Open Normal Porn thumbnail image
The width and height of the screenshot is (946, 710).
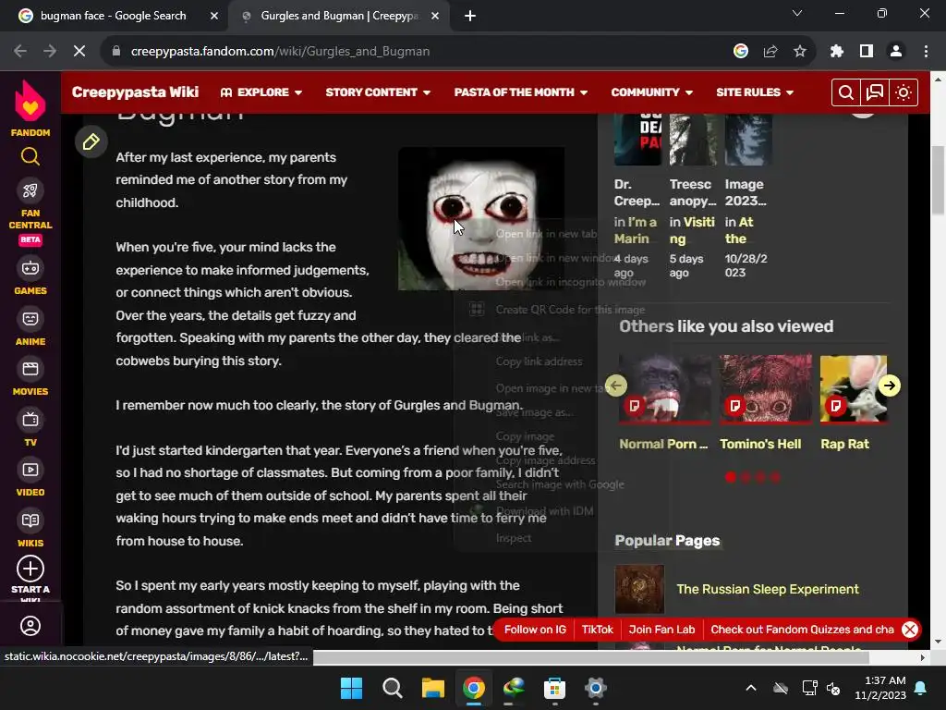point(665,389)
